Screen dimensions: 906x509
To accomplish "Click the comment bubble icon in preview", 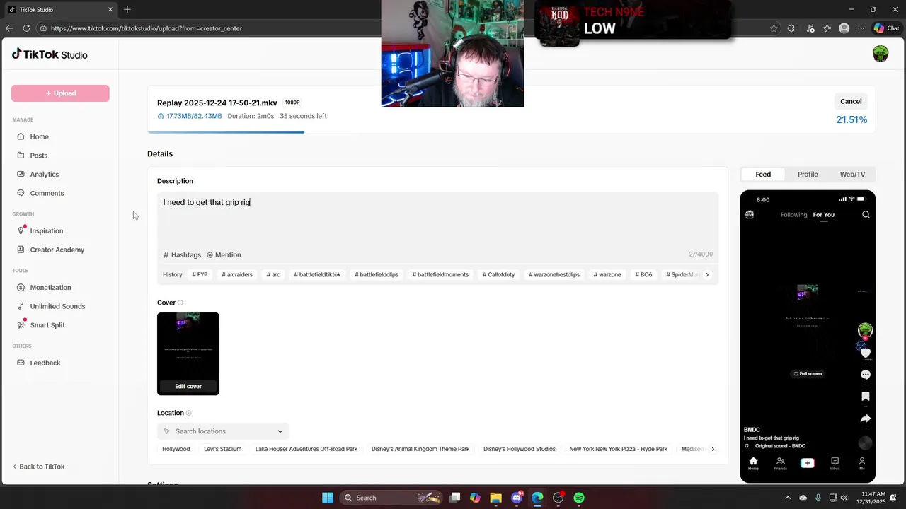I will pyautogui.click(x=865, y=375).
